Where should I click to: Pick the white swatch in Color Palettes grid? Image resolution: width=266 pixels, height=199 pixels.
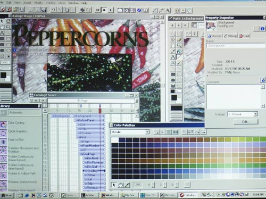(x=115, y=140)
